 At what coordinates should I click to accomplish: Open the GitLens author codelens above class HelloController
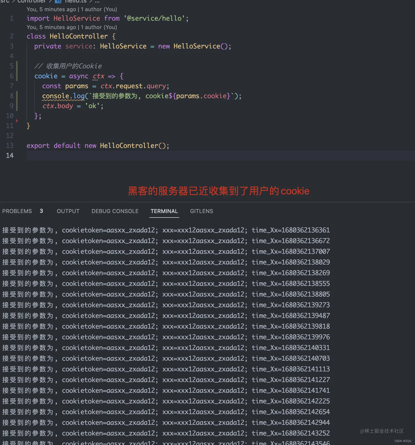(x=72, y=27)
